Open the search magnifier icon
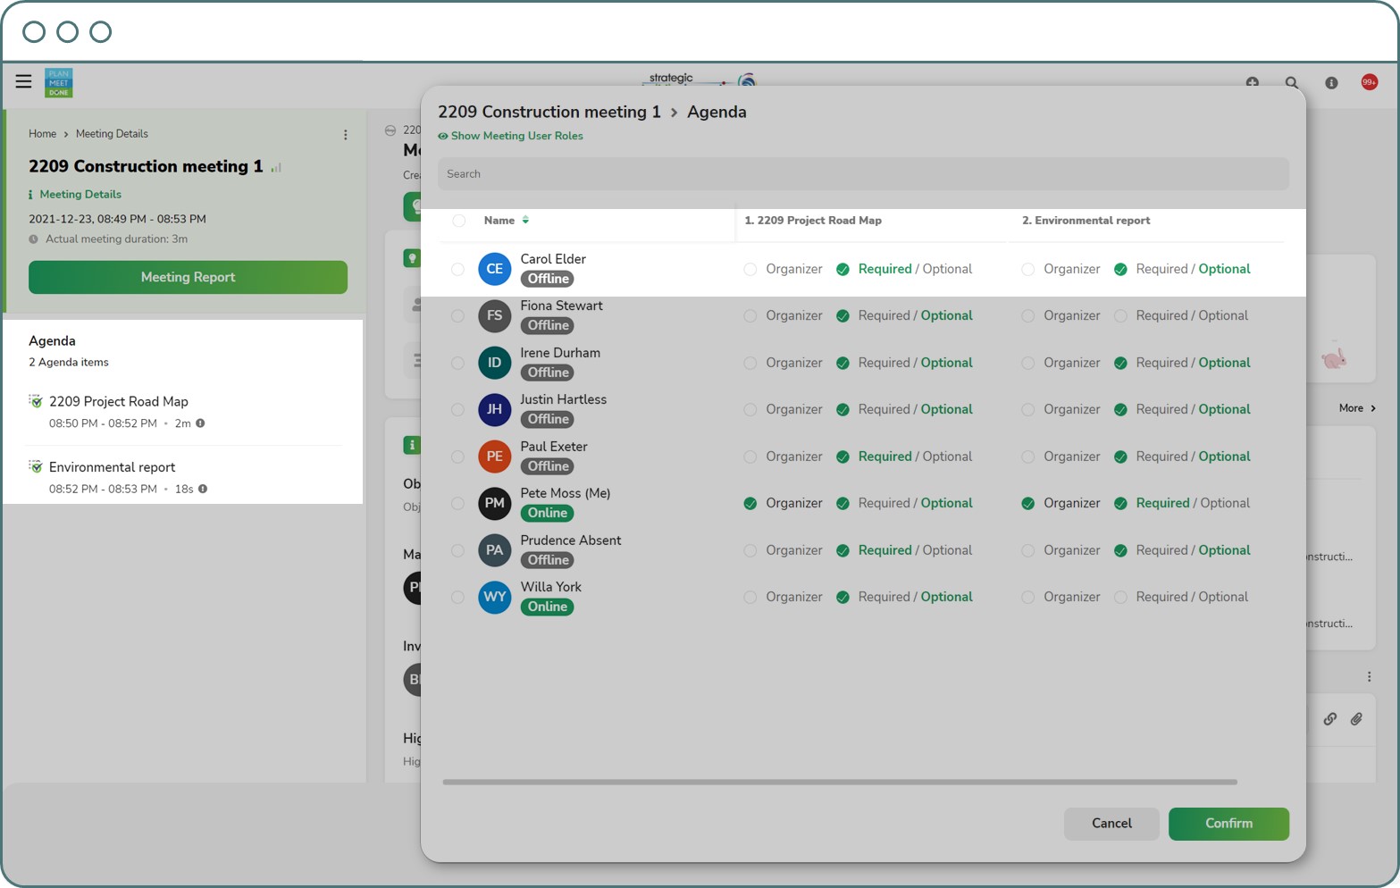Screen dimensions: 1400x888 [1291, 83]
